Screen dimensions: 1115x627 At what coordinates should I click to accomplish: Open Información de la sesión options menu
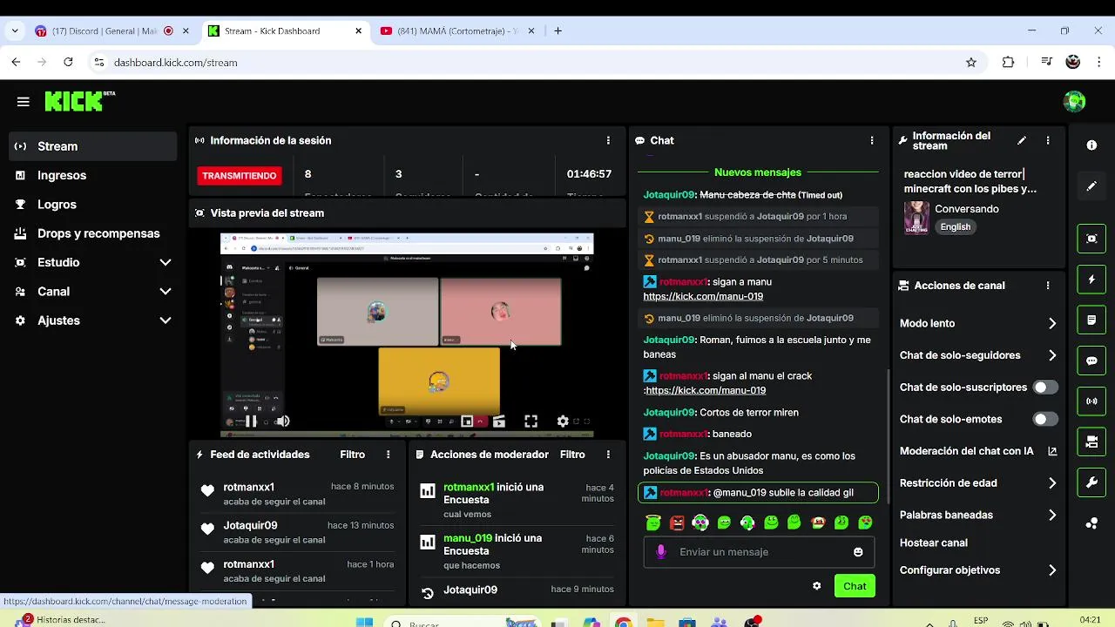(x=608, y=140)
